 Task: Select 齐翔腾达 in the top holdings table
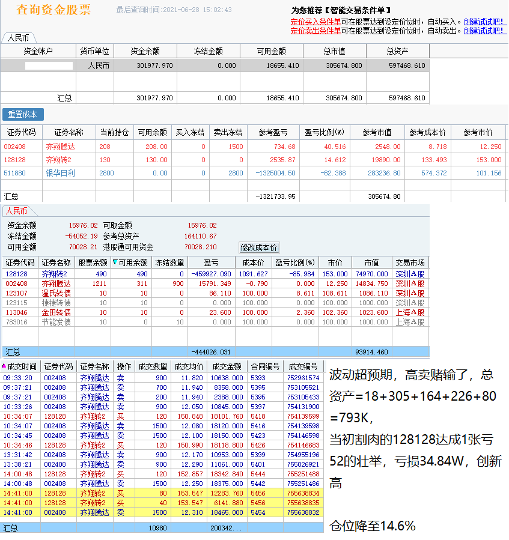[x=60, y=147]
